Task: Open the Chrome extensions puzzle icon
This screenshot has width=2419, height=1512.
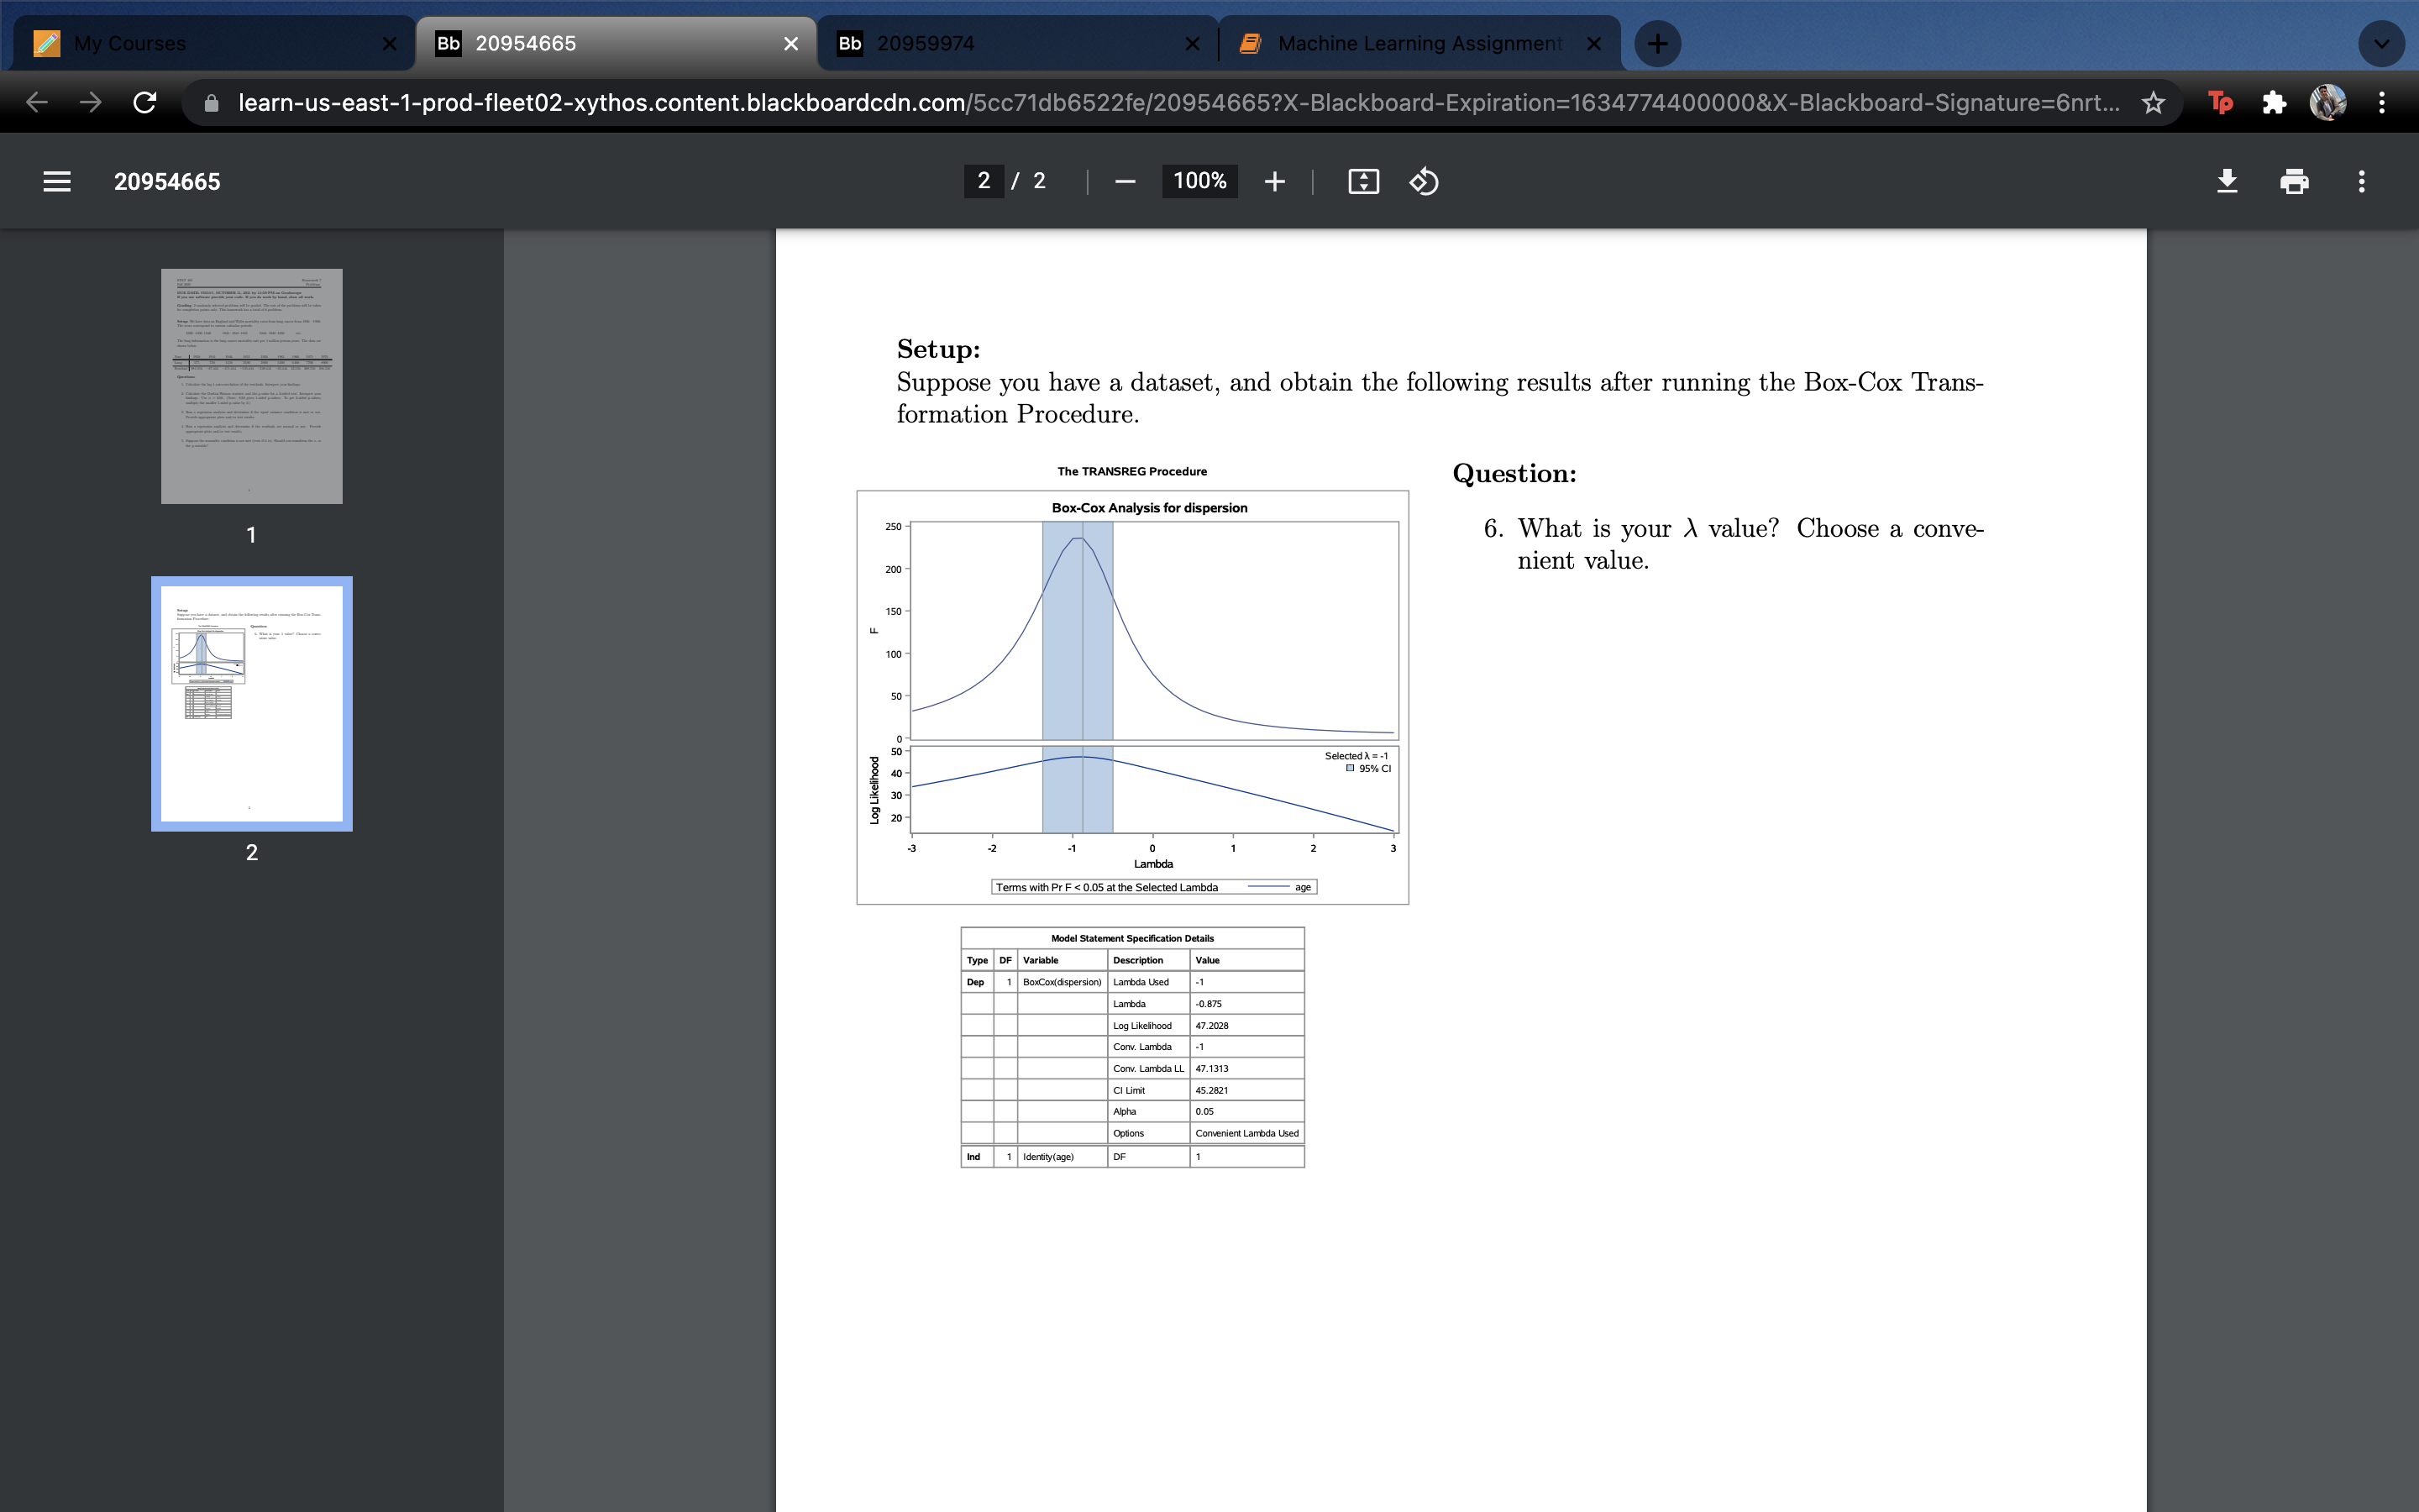Action: [2275, 102]
